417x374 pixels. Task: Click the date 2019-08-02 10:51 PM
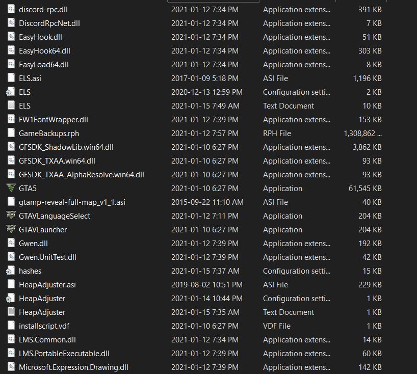coord(207,285)
